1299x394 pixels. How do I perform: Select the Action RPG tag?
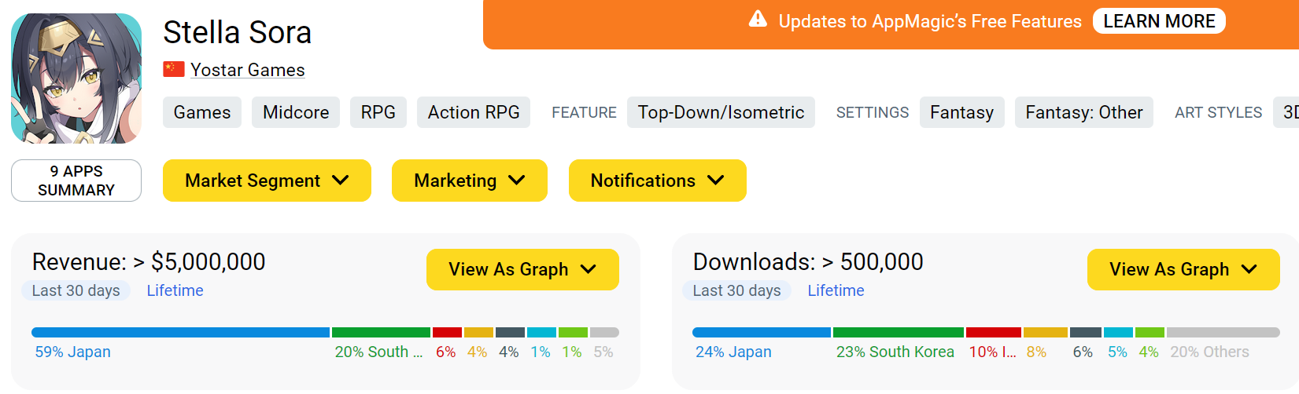[474, 112]
